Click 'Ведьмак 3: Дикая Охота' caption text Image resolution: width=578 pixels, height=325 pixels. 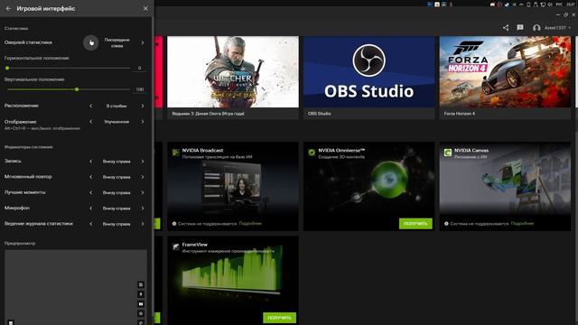click(209, 114)
